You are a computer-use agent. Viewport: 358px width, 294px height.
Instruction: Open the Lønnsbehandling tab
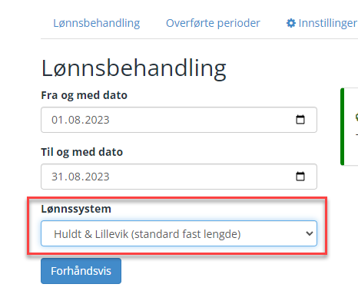[96, 23]
